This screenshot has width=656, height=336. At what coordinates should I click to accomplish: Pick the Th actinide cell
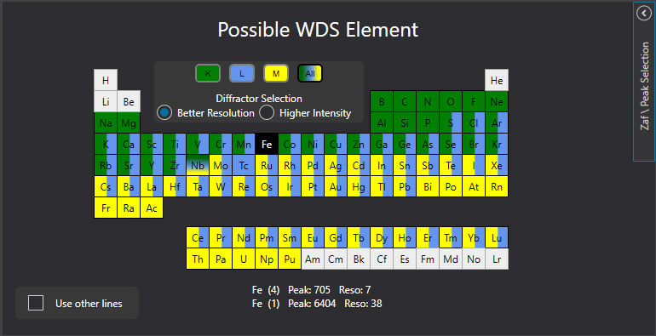point(198,259)
